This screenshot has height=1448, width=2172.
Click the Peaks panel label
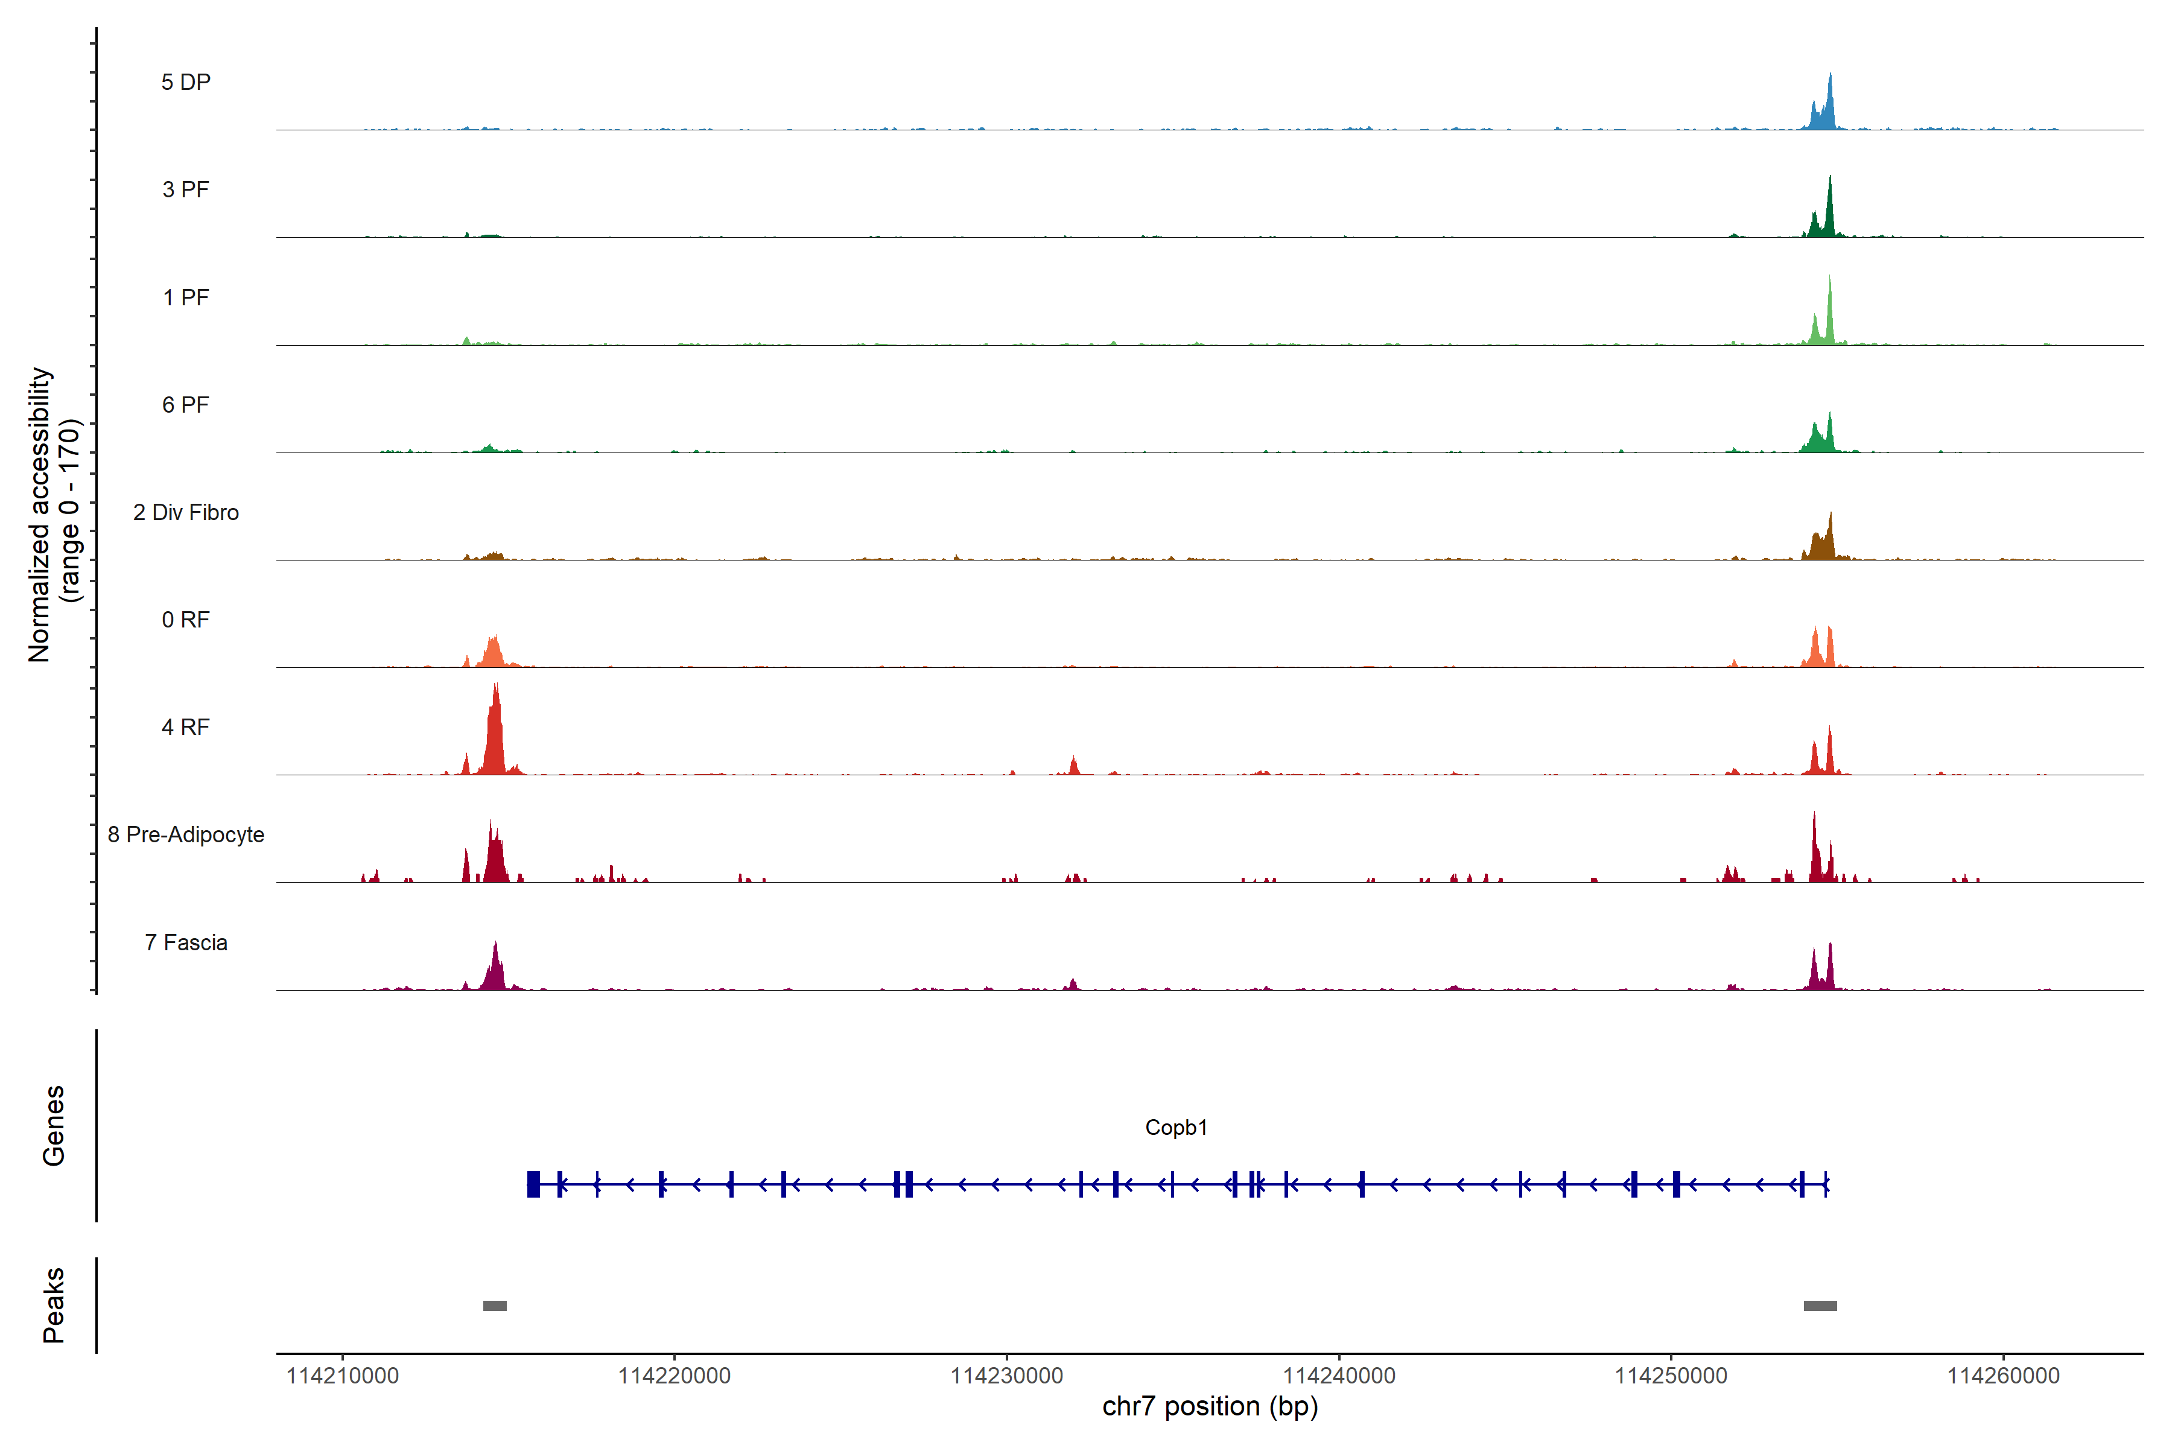tap(54, 1305)
